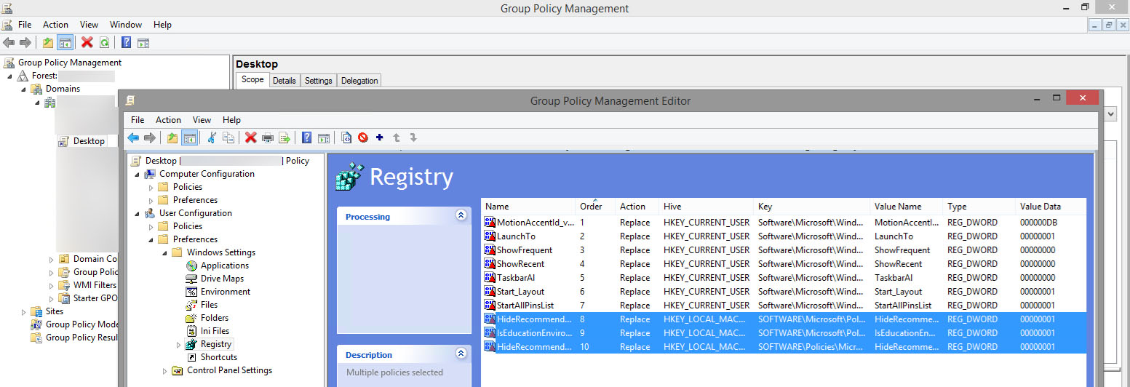Sort registry list by Value Data column header

1050,207
